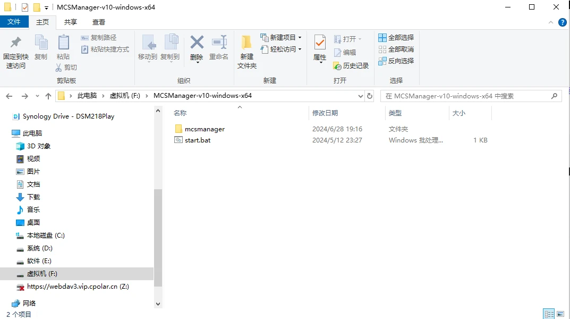Click the Up directory arrow
Viewport: 570px width, 319px height.
[48, 96]
